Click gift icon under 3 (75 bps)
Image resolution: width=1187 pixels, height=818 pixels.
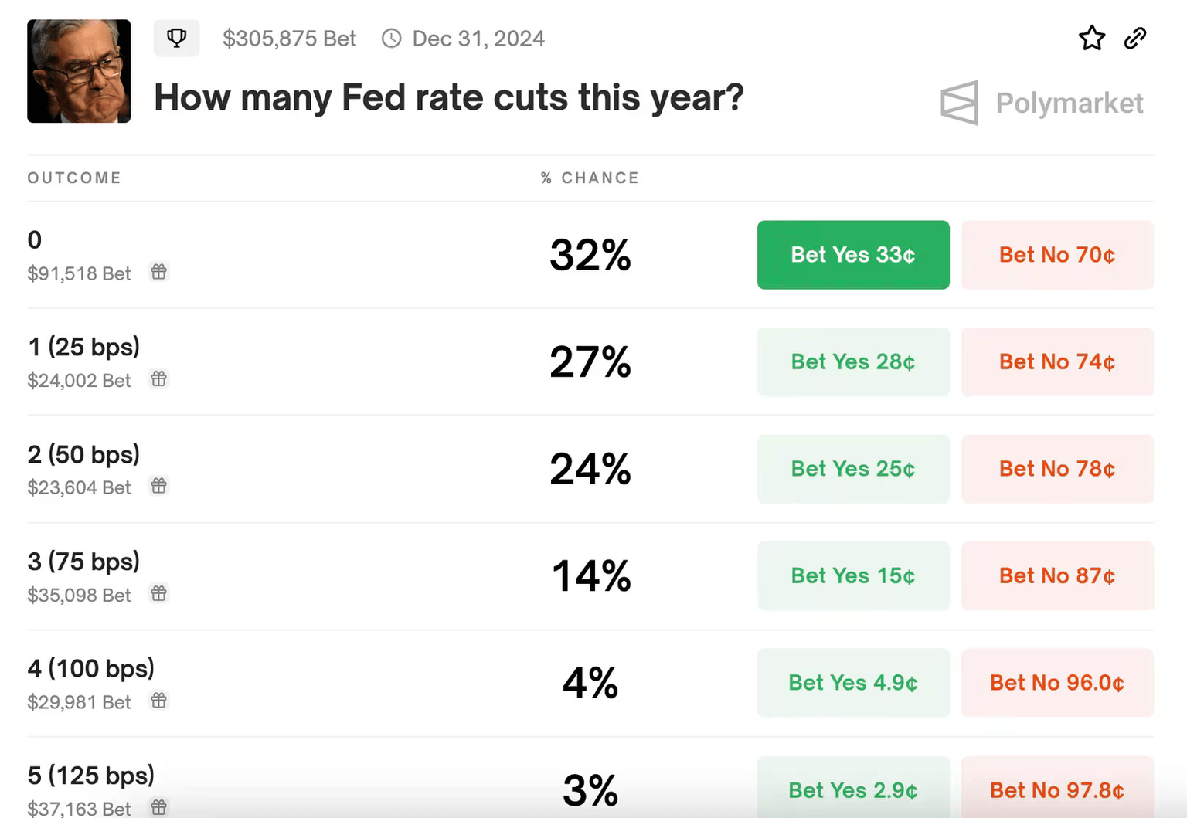point(158,594)
